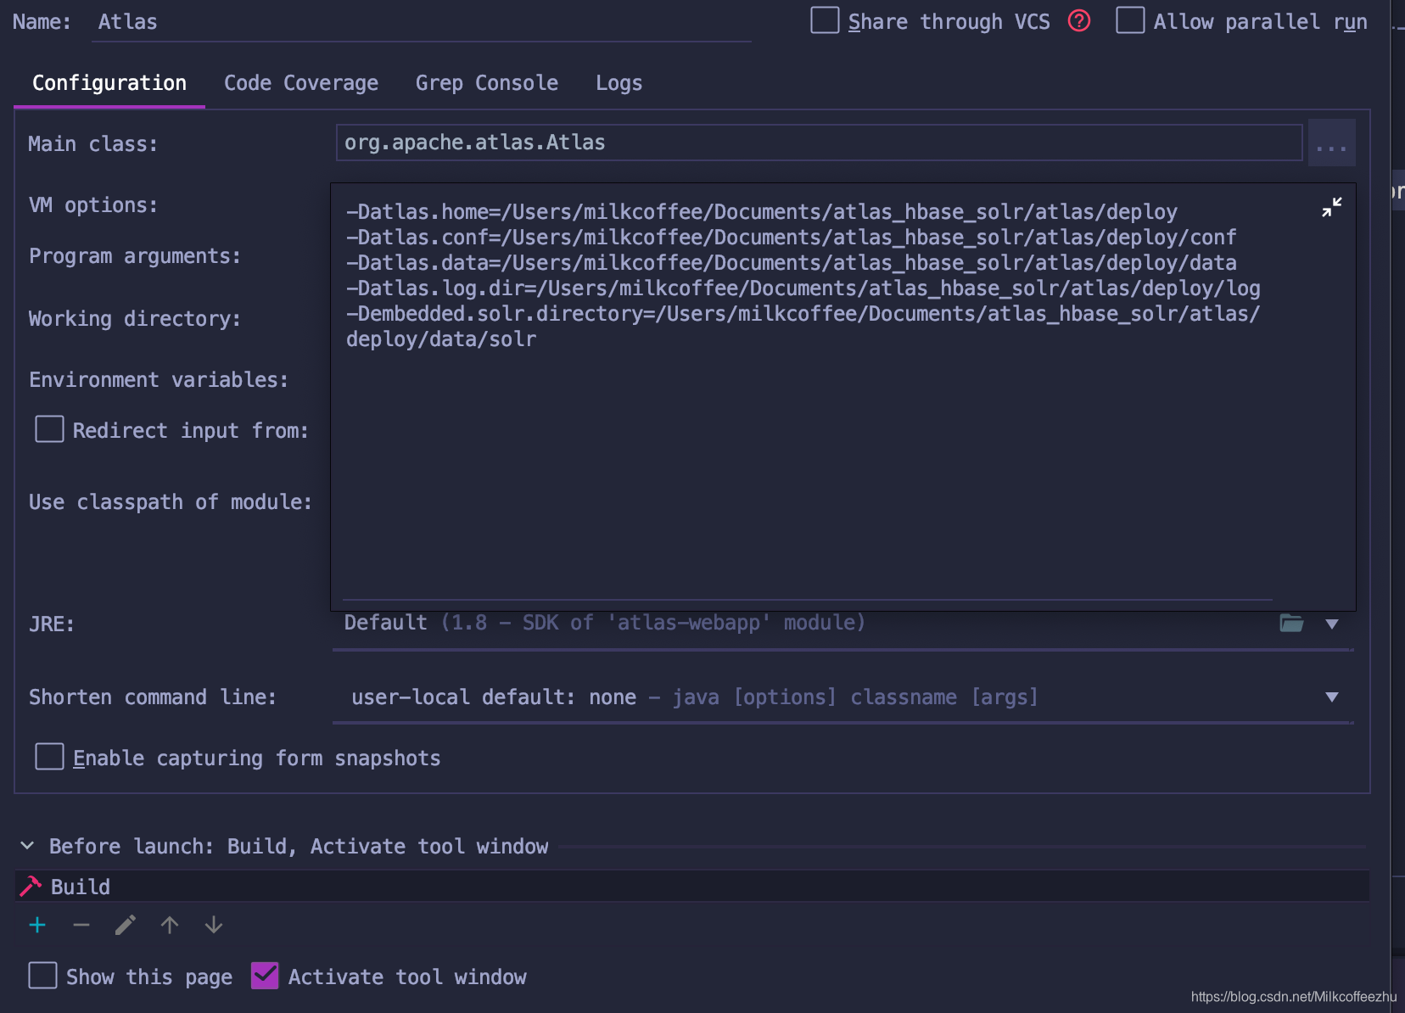
Task: Click the -Datlas.conf VM option line
Action: [792, 238]
